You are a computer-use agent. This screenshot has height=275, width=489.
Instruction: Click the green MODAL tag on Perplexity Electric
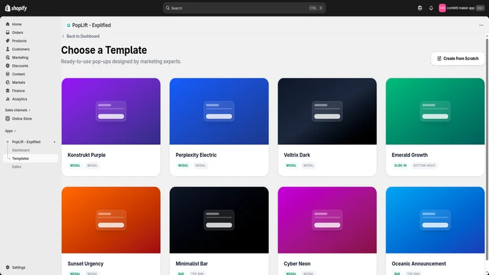pyautogui.click(x=183, y=166)
